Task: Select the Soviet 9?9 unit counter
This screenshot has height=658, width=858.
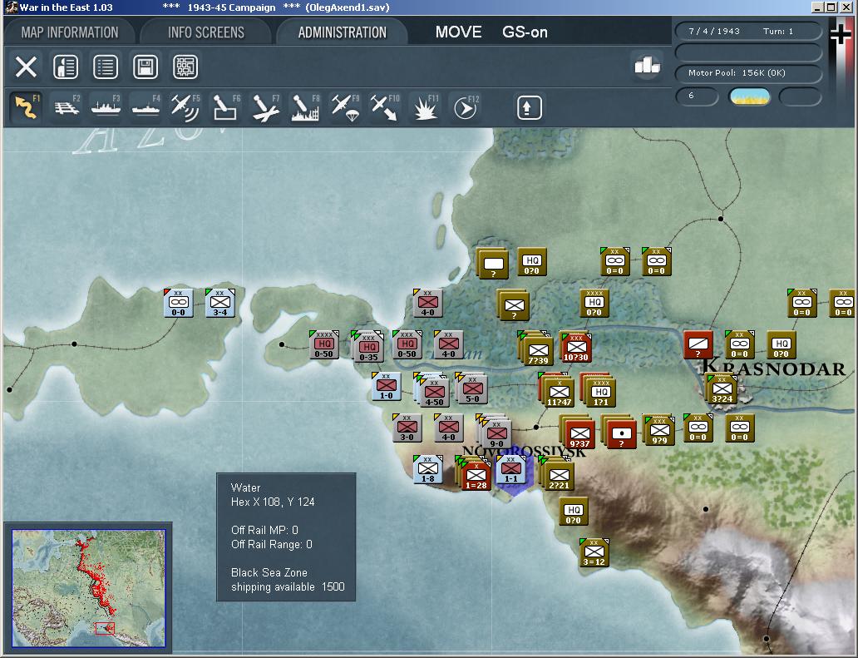Action: point(658,430)
